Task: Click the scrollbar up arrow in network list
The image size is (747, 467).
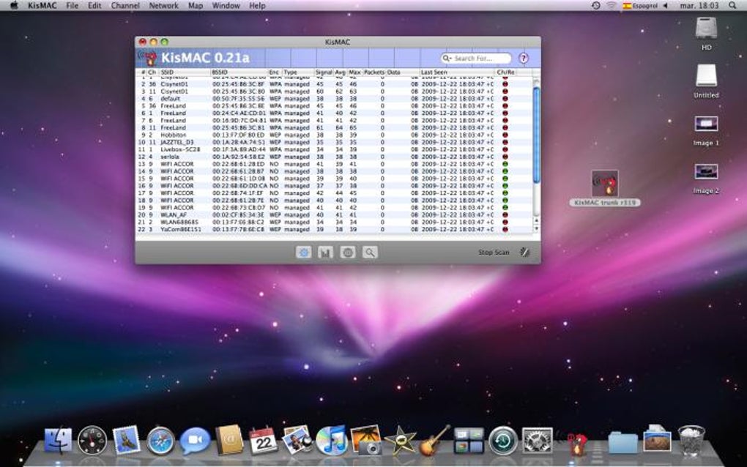Action: 536,221
